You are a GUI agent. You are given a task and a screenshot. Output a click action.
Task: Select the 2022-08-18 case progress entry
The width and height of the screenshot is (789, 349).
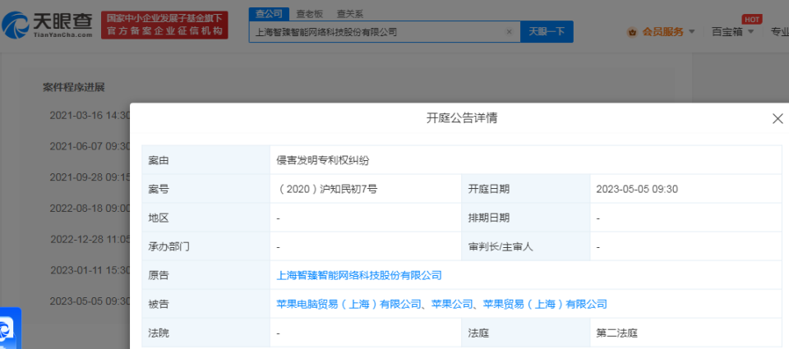coord(90,209)
